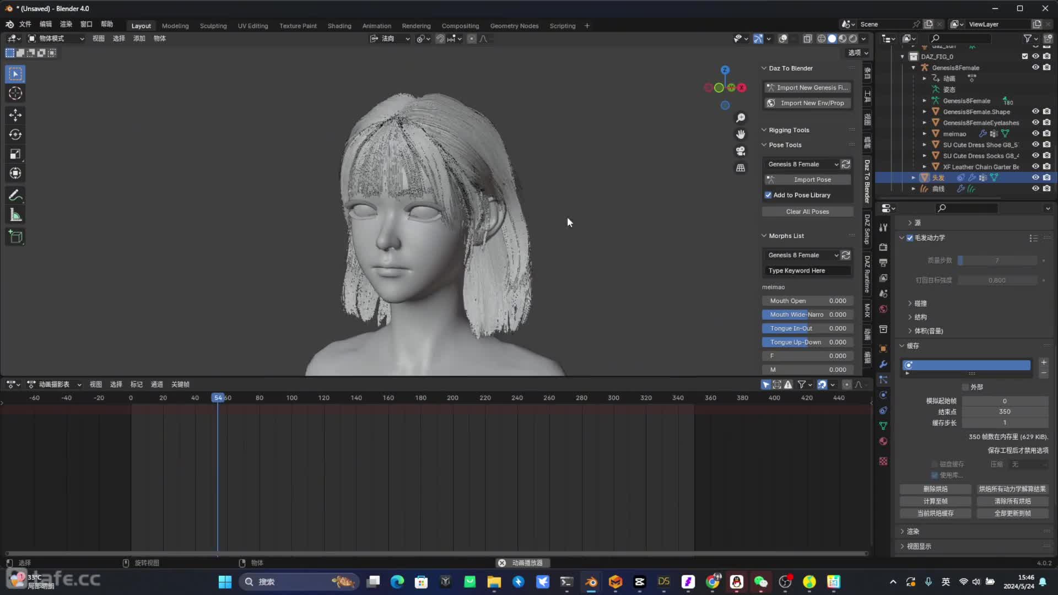This screenshot has width=1058, height=595.
Task: Switch to the Shading workspace tab
Action: pyautogui.click(x=339, y=26)
